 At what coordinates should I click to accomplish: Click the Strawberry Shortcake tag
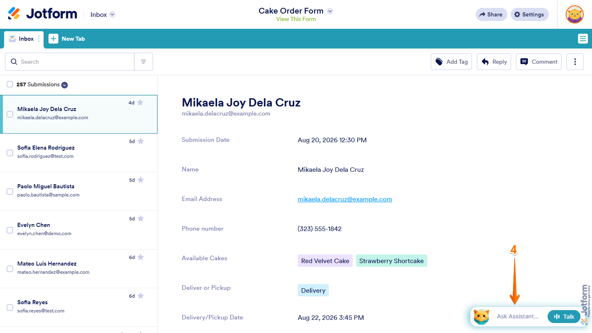[x=391, y=261]
